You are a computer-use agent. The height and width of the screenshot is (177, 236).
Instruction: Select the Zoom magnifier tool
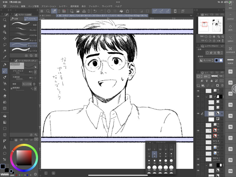pyautogui.click(x=5, y=20)
